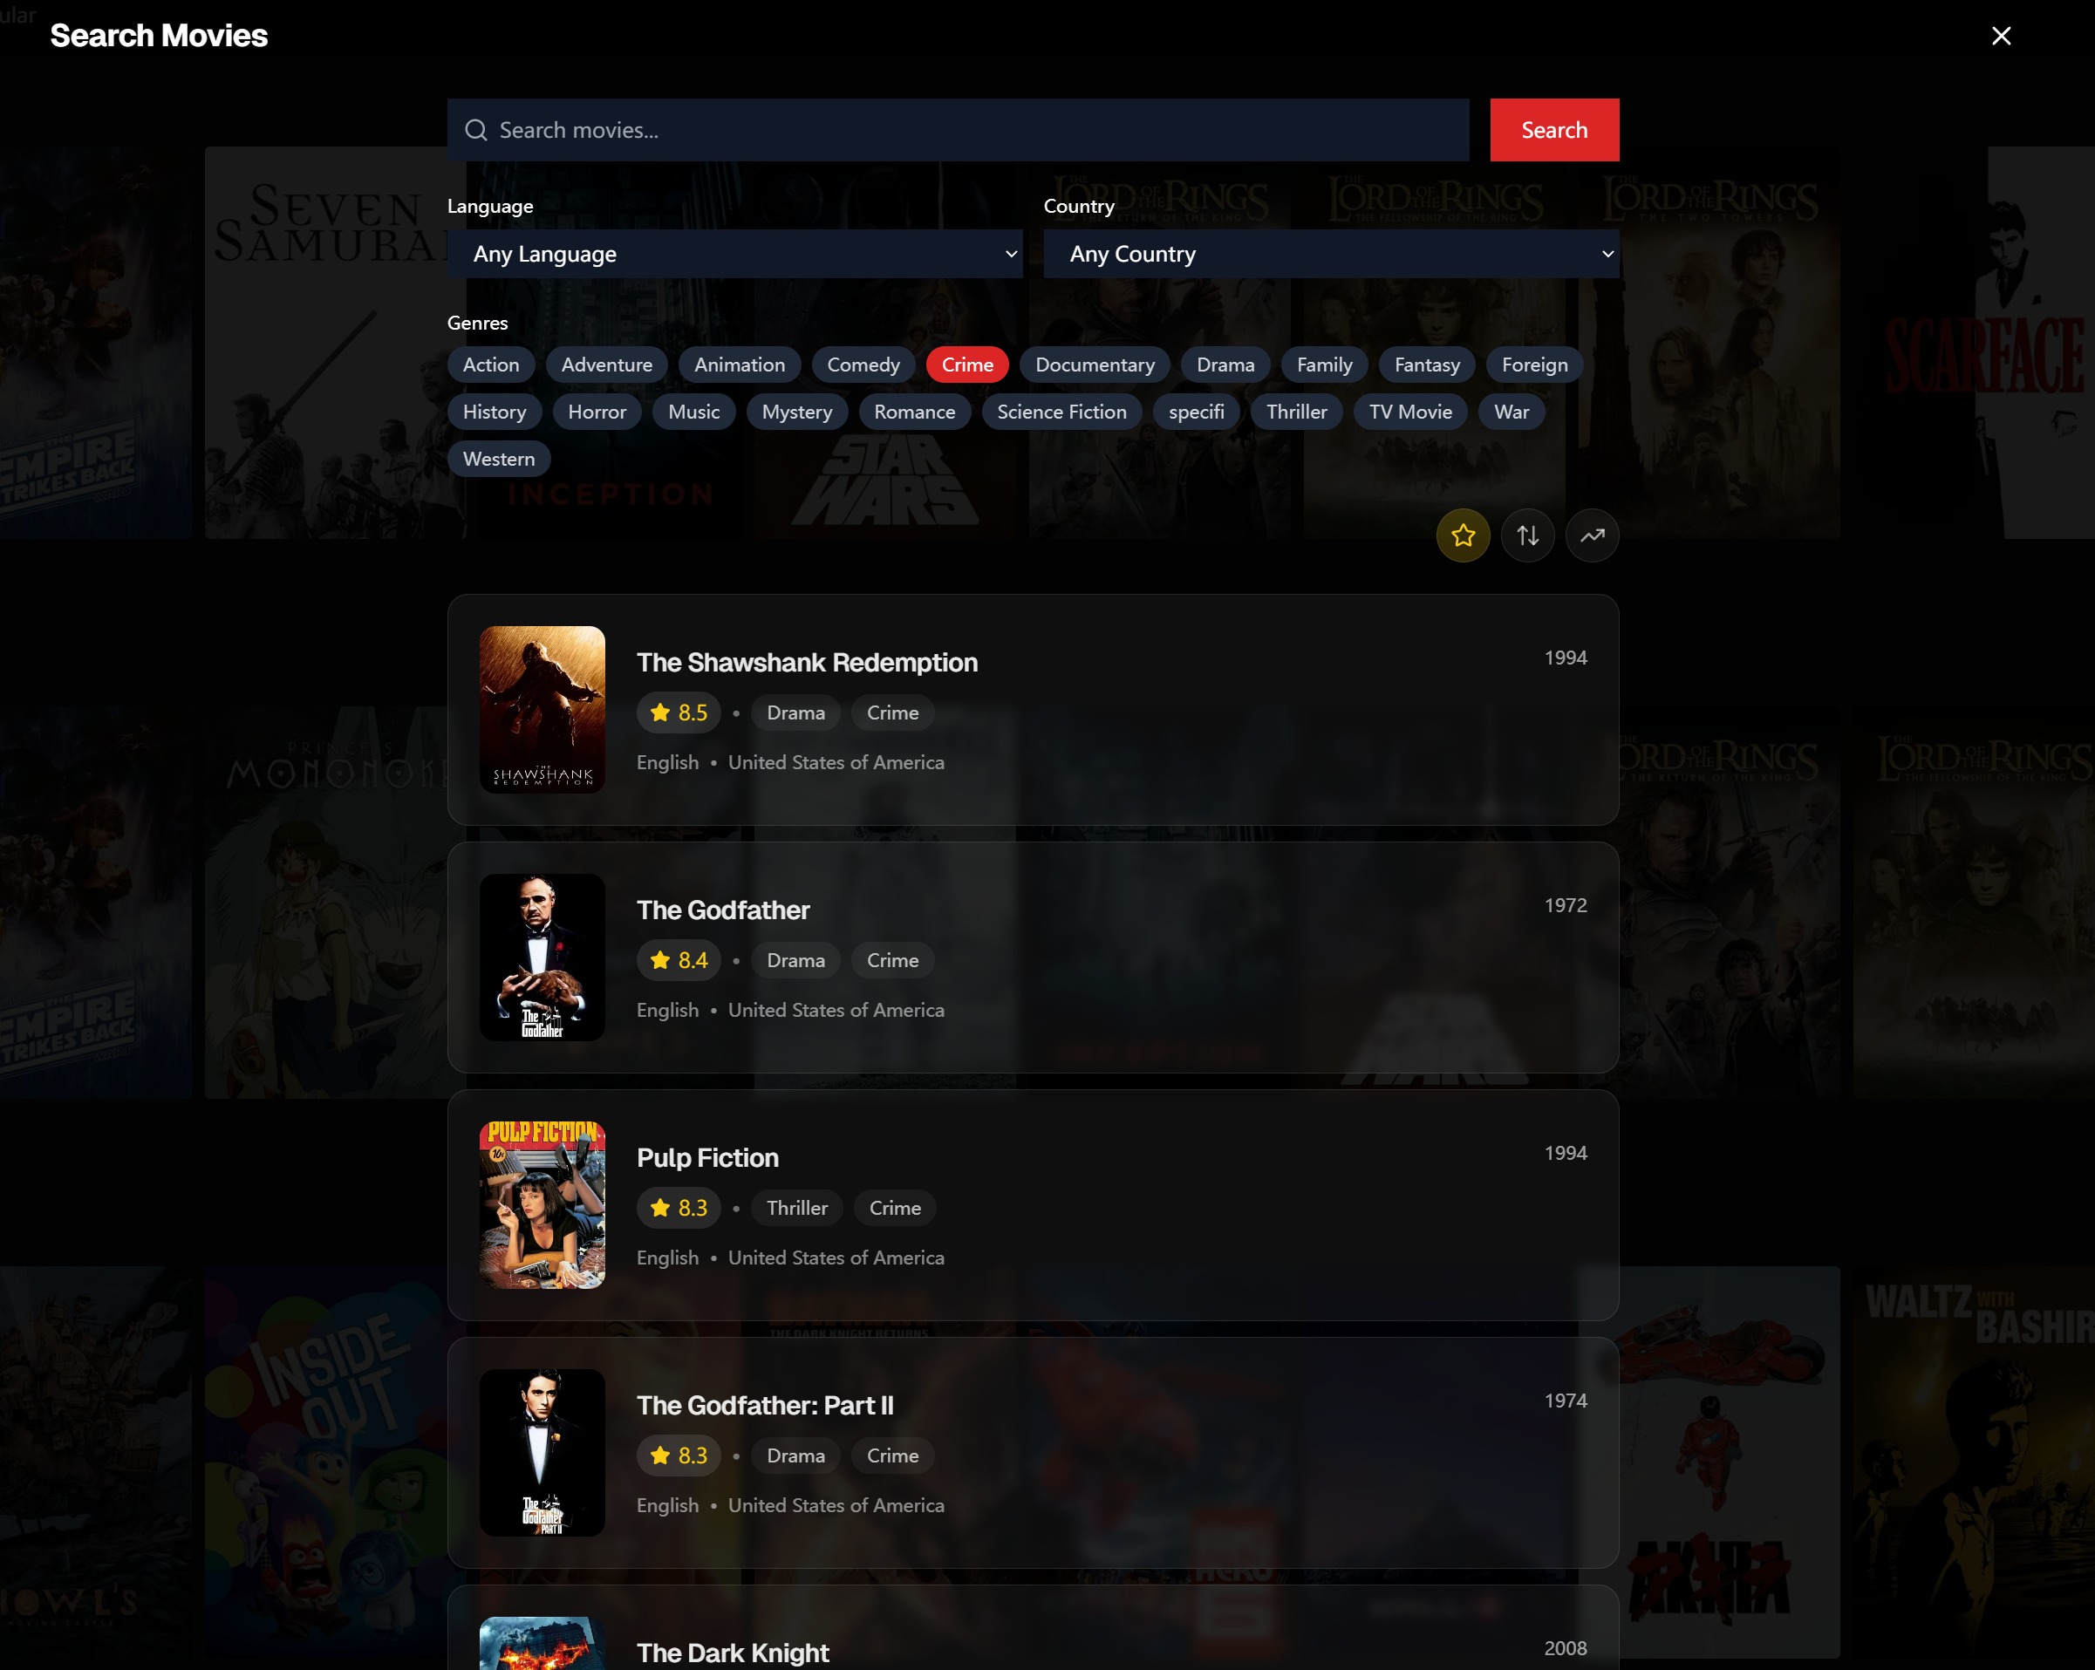Toggle the Drama genre filter

(1225, 365)
